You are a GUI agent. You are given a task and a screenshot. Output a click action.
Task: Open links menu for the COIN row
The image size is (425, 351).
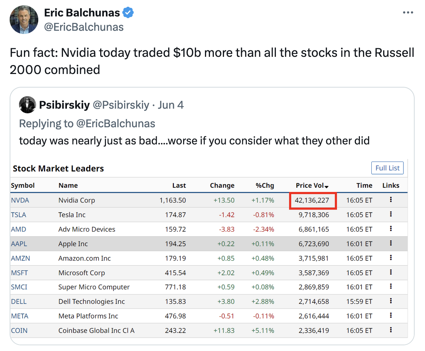pos(391,330)
